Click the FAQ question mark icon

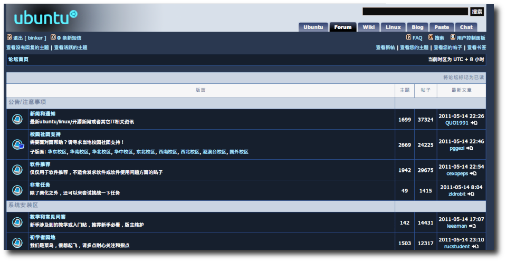tap(408, 37)
